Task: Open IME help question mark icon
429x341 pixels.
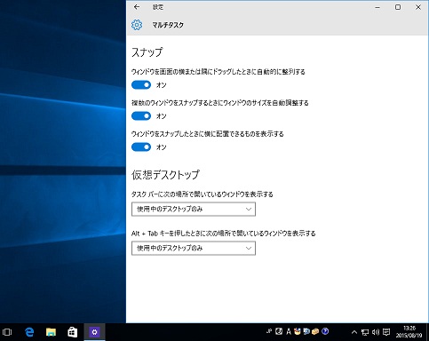Action: [325, 331]
